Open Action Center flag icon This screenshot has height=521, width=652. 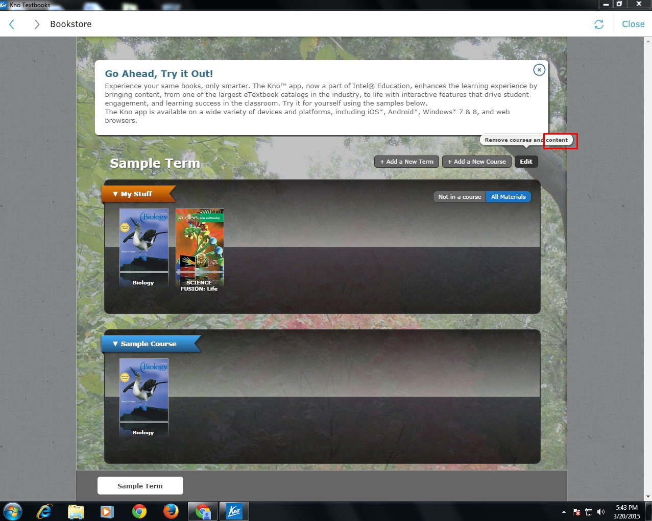(x=576, y=512)
